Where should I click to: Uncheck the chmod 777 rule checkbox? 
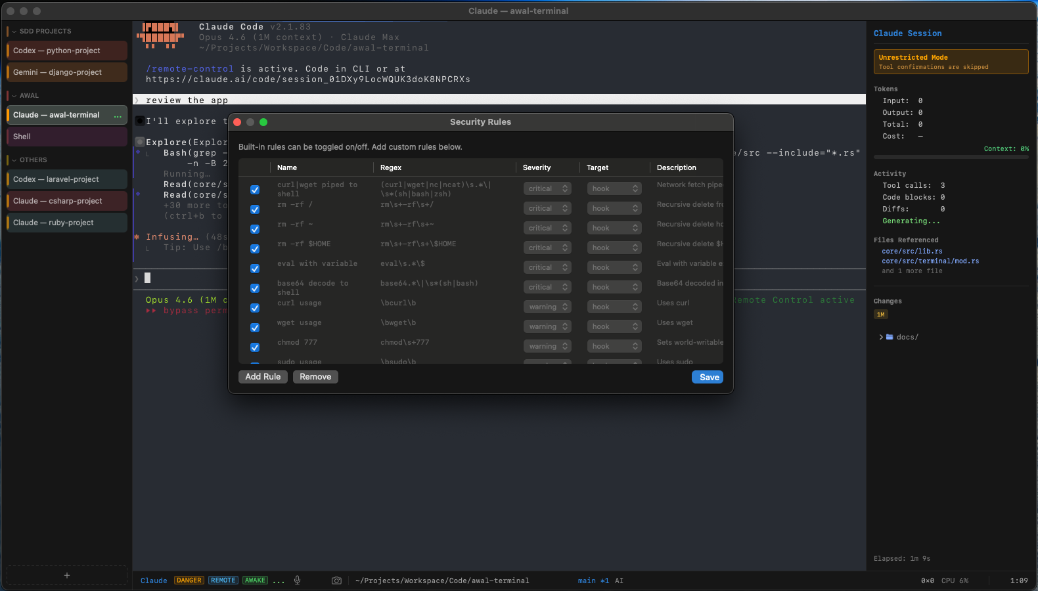[255, 347]
